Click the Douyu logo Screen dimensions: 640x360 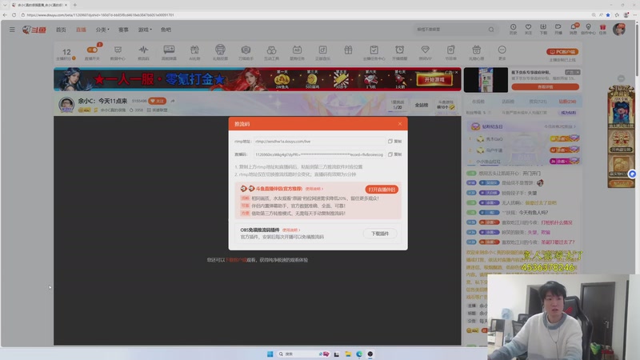(x=34, y=30)
